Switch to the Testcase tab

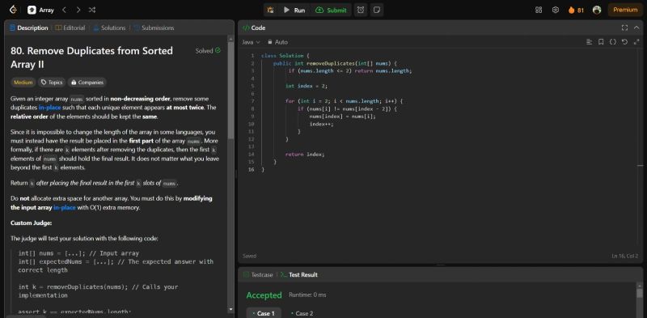[x=258, y=274]
